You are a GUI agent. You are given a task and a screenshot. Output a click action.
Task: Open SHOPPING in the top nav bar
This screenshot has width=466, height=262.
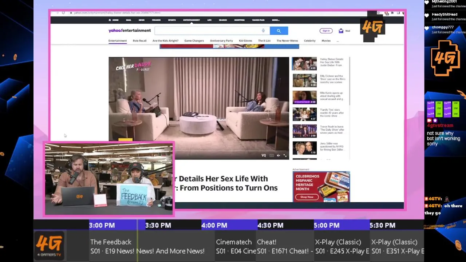pos(240,20)
